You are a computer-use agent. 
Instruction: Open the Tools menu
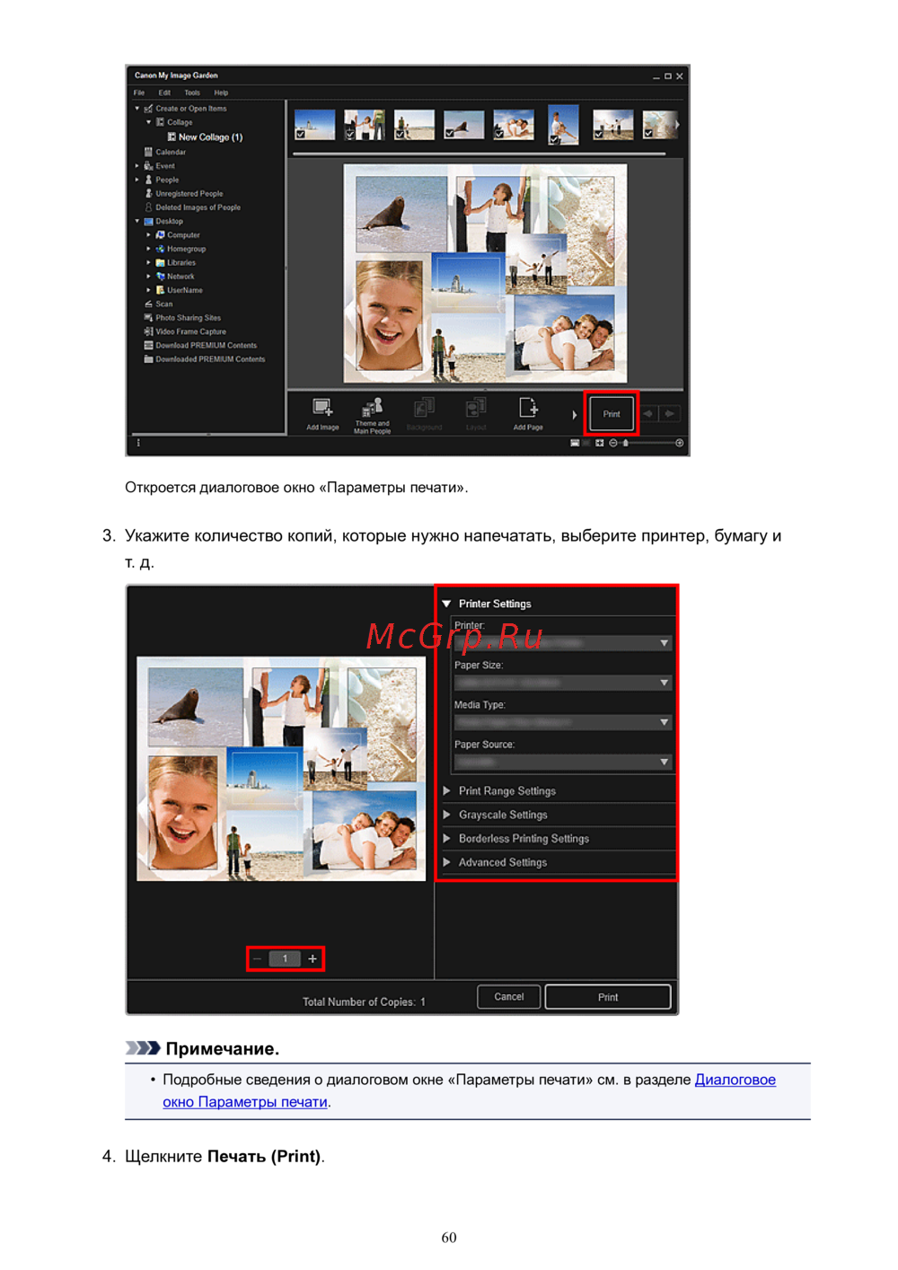click(191, 93)
